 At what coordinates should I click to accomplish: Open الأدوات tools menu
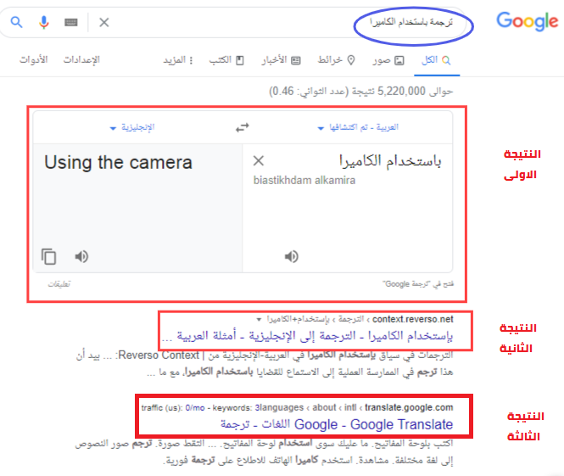[x=33, y=59]
